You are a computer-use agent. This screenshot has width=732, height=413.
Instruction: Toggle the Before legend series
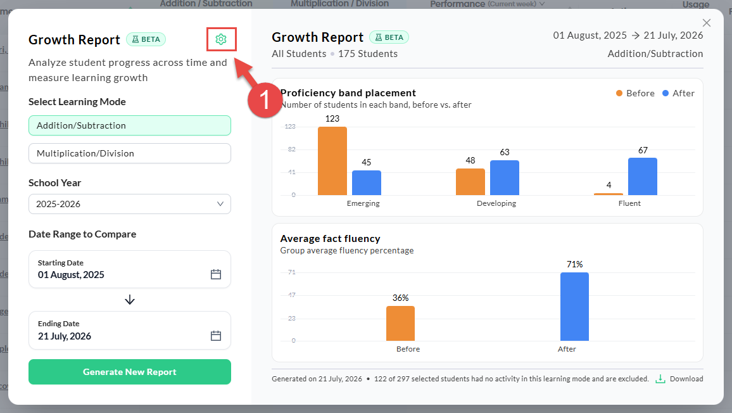click(635, 93)
